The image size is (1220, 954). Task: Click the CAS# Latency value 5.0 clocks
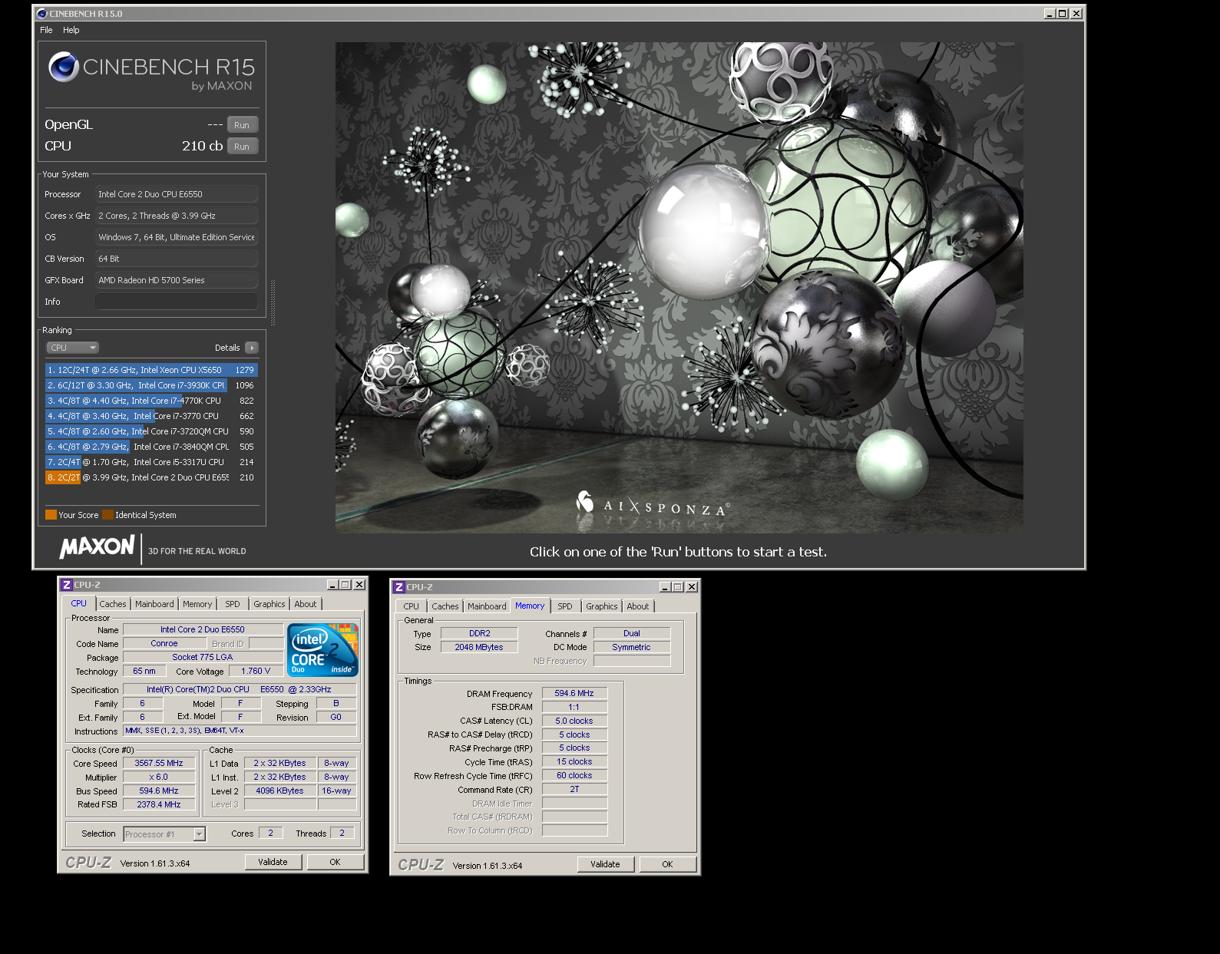pos(574,721)
